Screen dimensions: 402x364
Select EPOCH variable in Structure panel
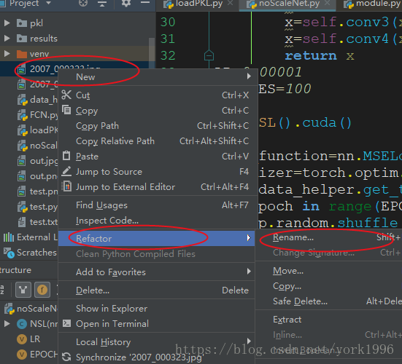tap(37, 355)
